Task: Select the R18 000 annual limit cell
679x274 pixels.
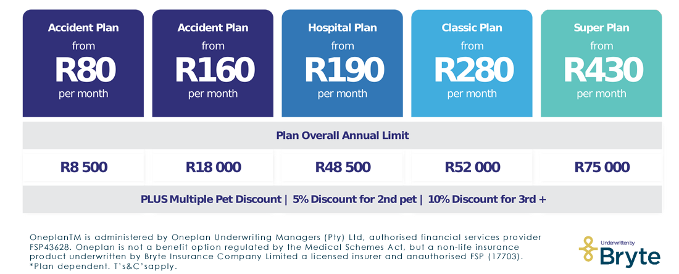Action: point(214,167)
